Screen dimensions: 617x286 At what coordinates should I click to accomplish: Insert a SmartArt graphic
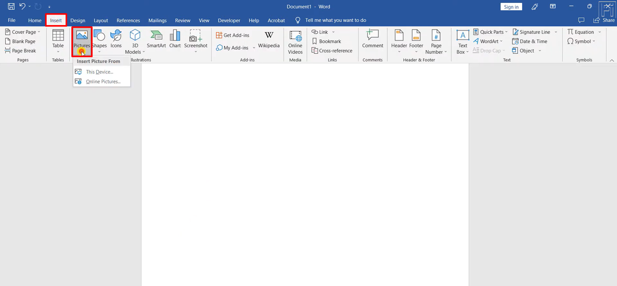coord(156,39)
